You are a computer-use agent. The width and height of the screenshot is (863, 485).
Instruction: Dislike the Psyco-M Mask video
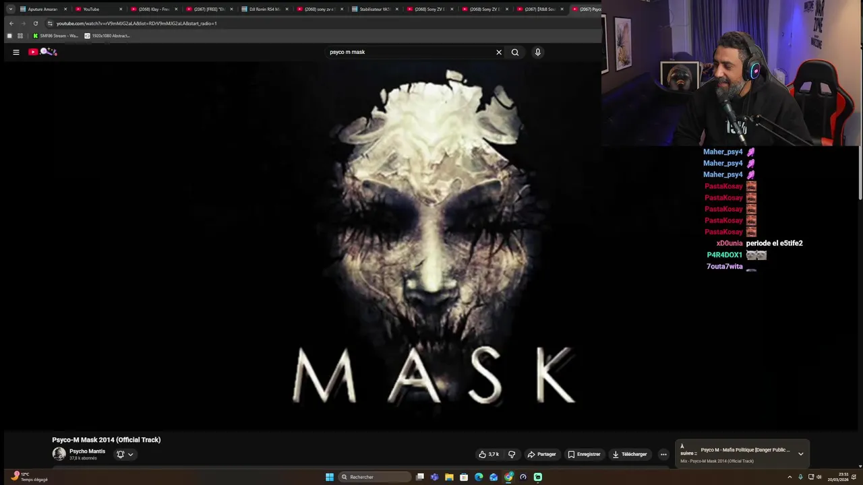(x=512, y=454)
